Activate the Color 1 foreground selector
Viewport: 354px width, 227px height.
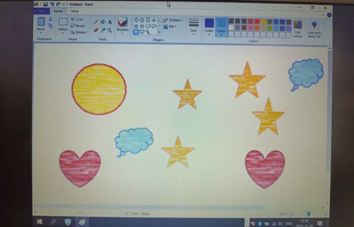tap(209, 26)
